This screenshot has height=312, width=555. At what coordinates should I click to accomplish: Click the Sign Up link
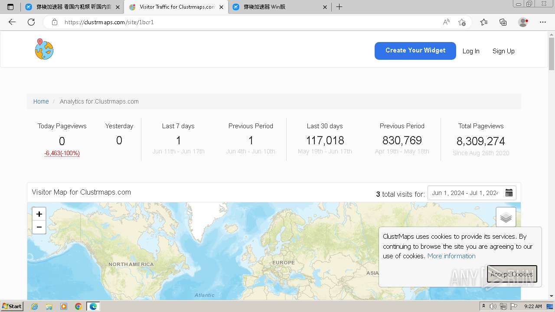click(503, 51)
